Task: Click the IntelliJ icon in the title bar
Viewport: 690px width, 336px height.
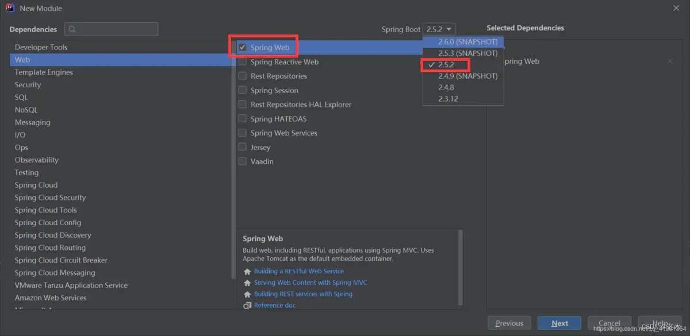Action: click(10, 8)
